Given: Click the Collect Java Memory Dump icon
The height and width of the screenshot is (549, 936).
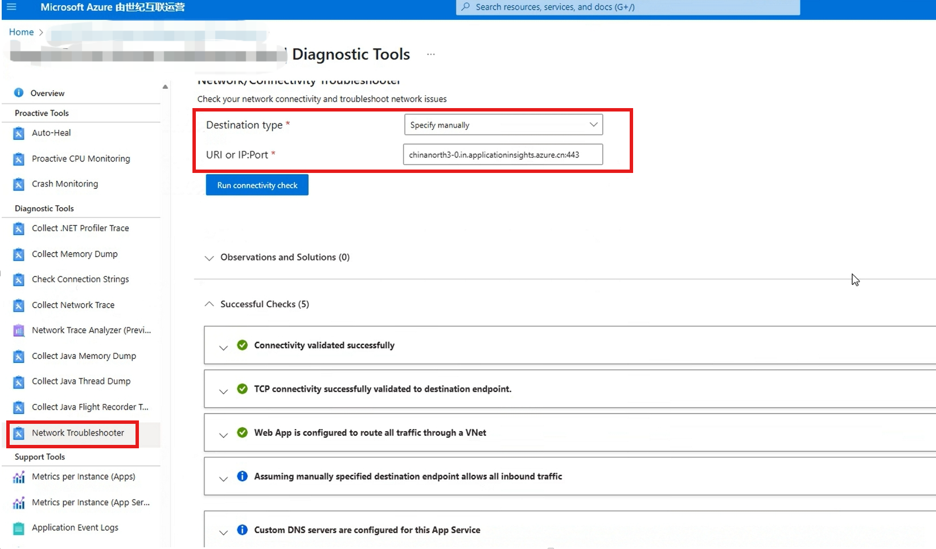Looking at the screenshot, I should pyautogui.click(x=19, y=356).
